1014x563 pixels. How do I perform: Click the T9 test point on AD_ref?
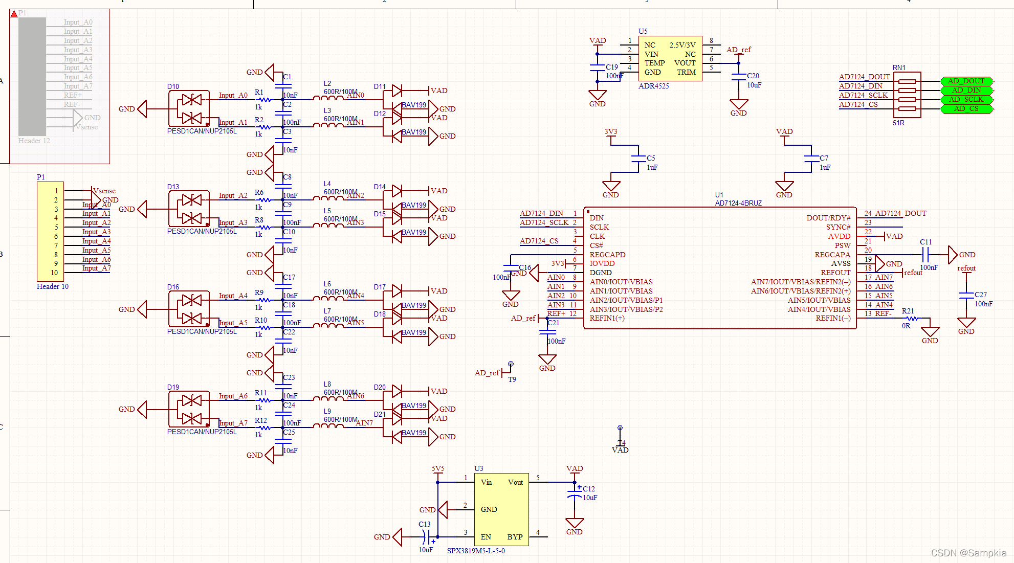pos(510,365)
